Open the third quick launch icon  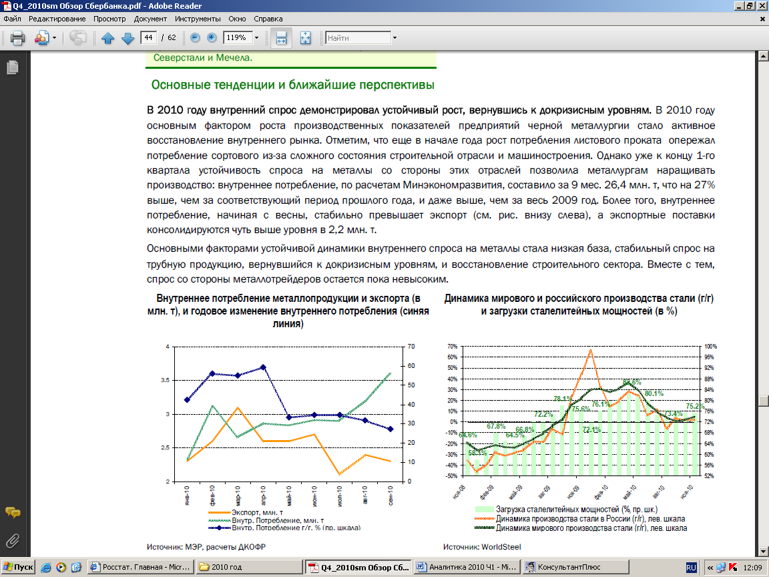point(76,567)
